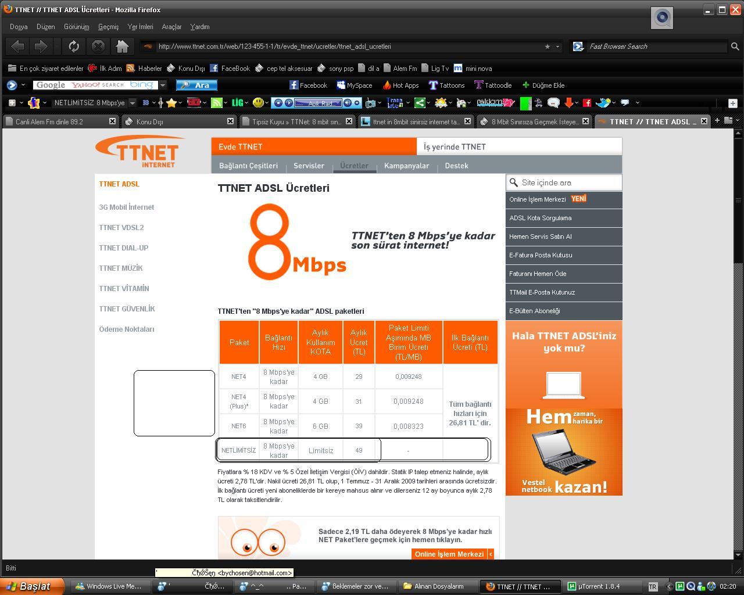
Task: Expand hidden tray icons with the taskbar chevron
Action: (669, 586)
